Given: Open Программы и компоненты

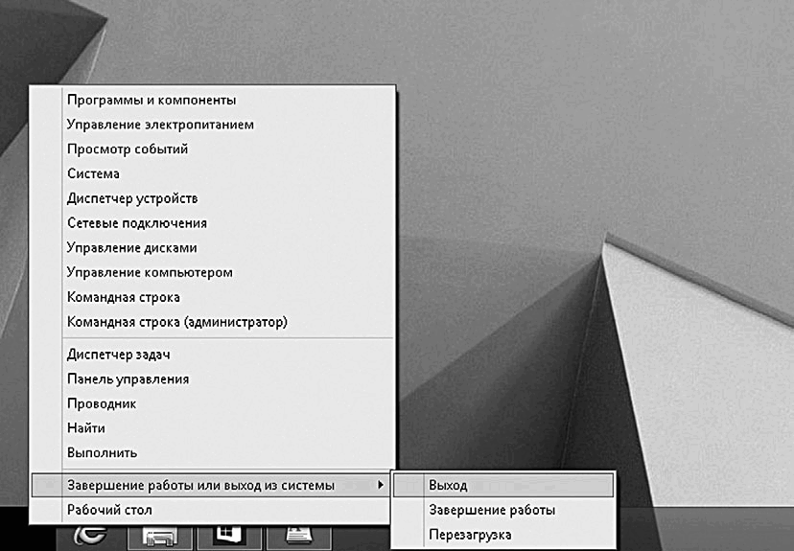Looking at the screenshot, I should tap(152, 100).
